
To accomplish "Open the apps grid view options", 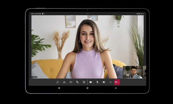I will [84, 82].
